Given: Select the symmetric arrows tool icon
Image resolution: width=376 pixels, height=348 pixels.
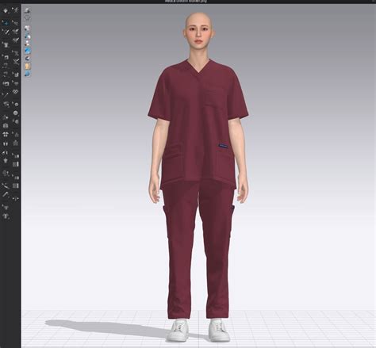Looking at the screenshot, I should coord(16,198).
